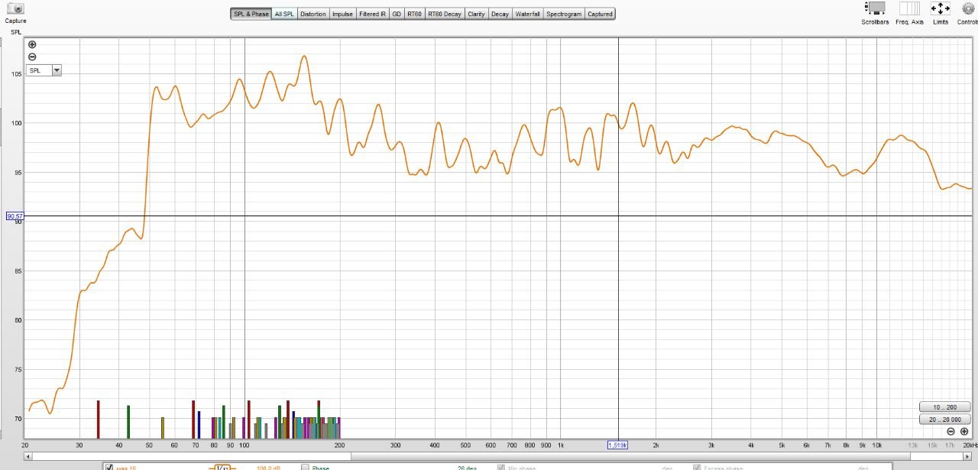978x470 pixels.
Task: Open the Controls gear icon
Action: coord(967,8)
